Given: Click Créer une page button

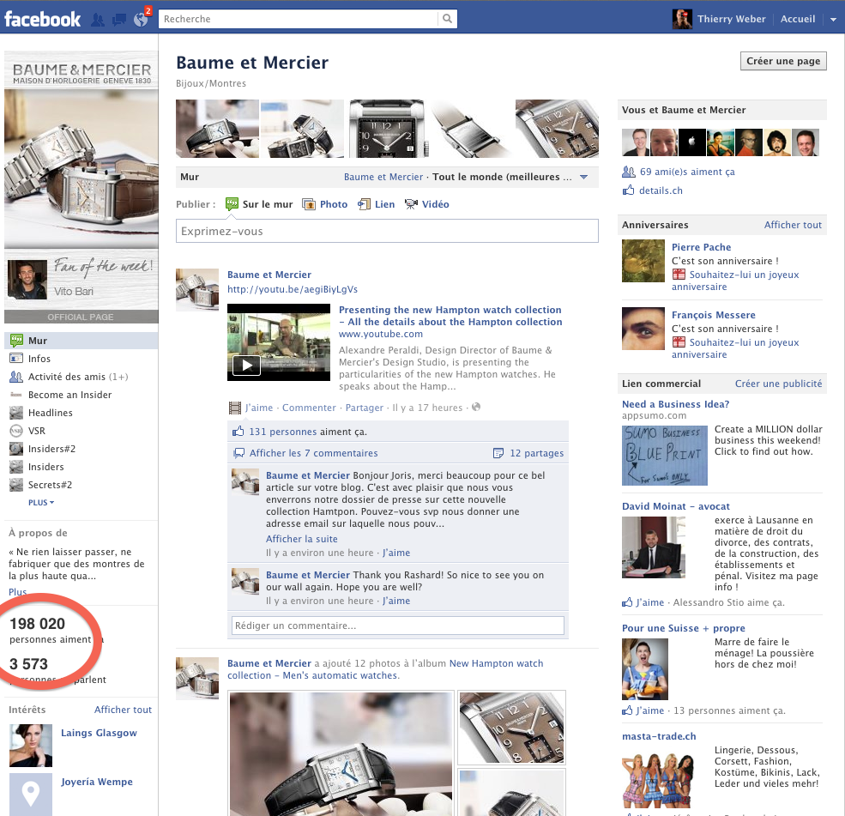Looking at the screenshot, I should point(783,61).
